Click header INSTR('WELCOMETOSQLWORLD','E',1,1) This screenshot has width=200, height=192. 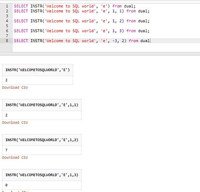tap(42, 105)
